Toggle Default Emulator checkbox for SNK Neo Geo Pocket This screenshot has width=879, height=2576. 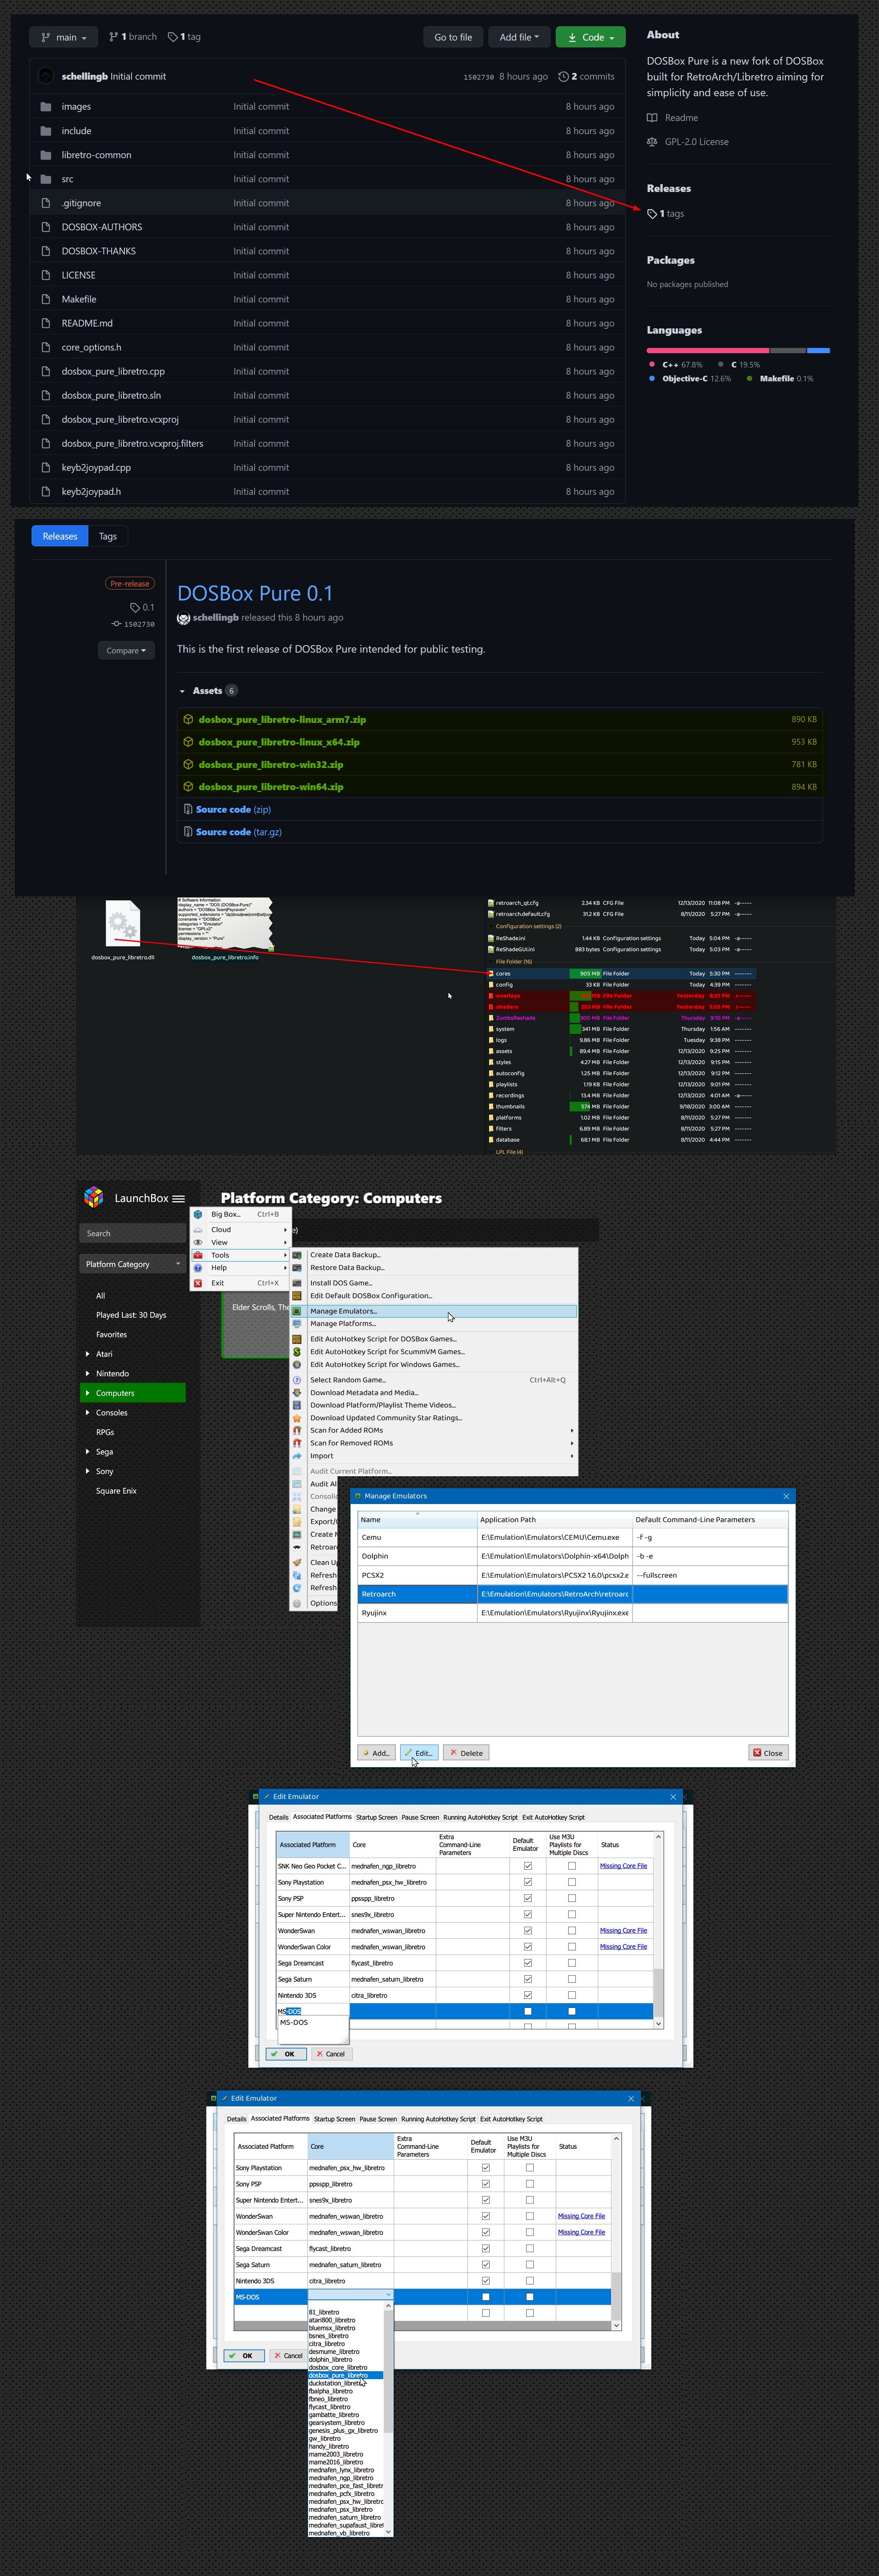[528, 1866]
